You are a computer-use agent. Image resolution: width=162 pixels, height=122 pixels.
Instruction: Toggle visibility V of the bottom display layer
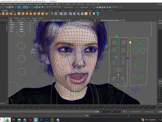(159, 98)
